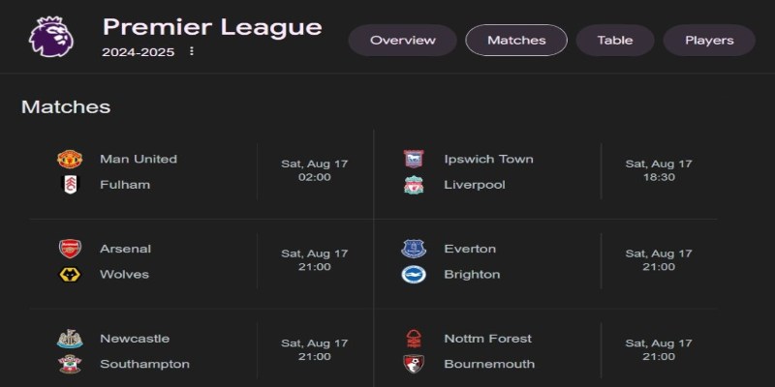The height and width of the screenshot is (387, 775).
Task: Open the Southampton team name link
Action: [144, 365]
